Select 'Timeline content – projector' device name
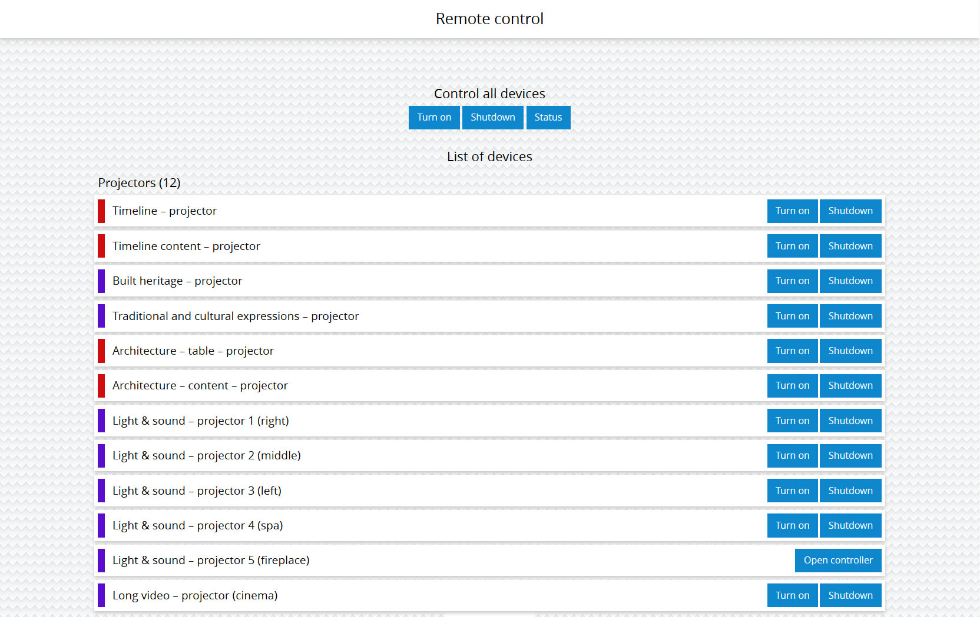Screen dimensions: 980x617 (x=186, y=246)
